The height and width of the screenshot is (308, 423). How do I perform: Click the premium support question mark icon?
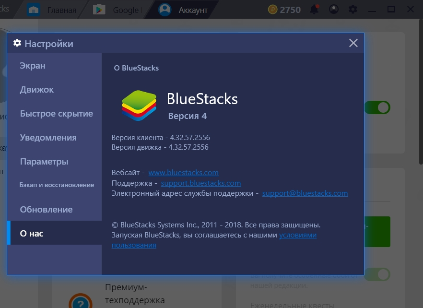click(x=81, y=302)
